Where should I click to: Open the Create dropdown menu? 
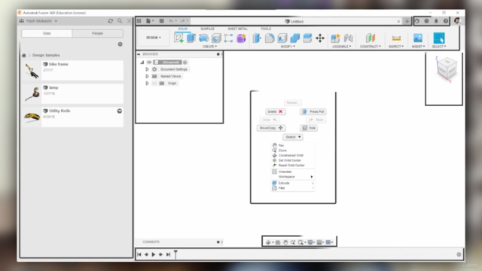(x=209, y=47)
